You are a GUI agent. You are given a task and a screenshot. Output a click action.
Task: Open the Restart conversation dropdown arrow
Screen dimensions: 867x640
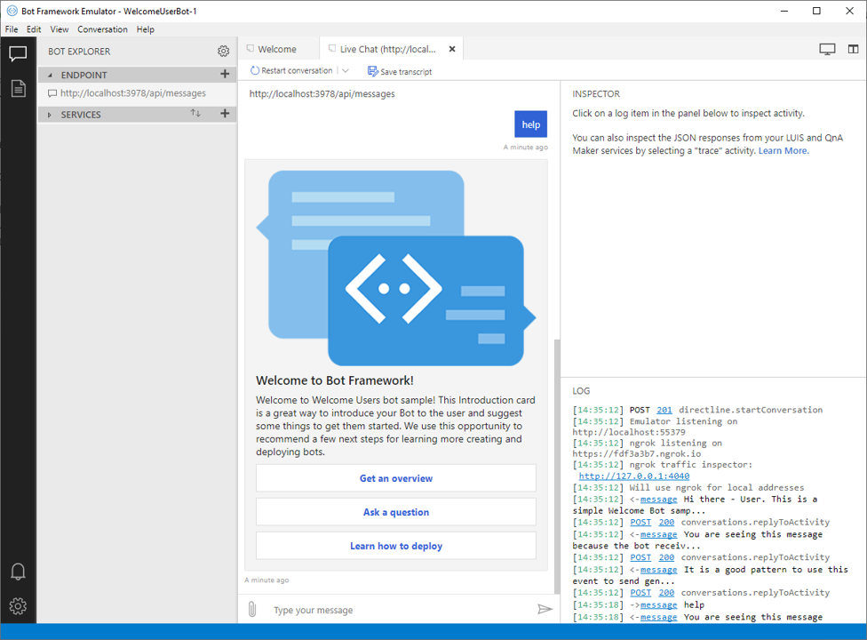coord(346,71)
